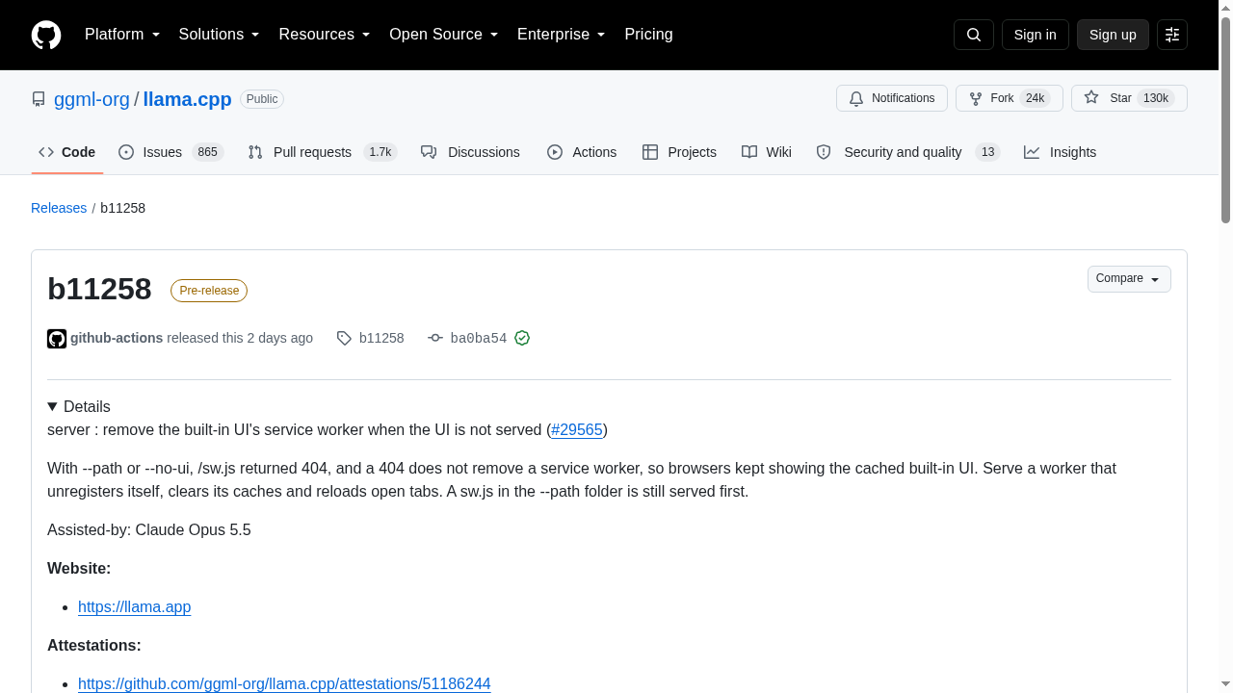Click the Pre-release label badge
Image resolution: width=1233 pixels, height=693 pixels.
209,291
